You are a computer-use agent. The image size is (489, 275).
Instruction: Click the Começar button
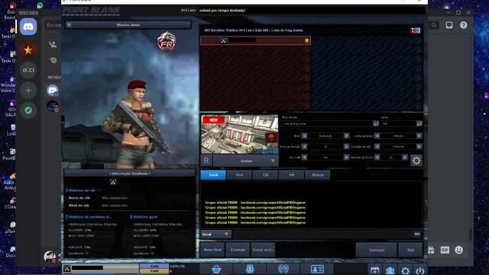[376, 250]
